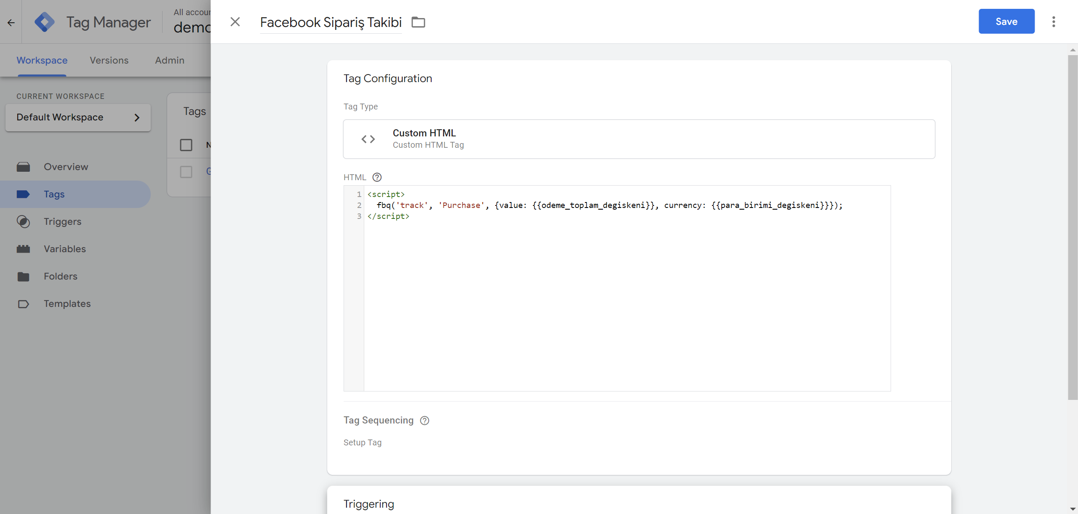Image resolution: width=1078 pixels, height=514 pixels.
Task: Click the Default Workspace chevron arrow
Action: pyautogui.click(x=137, y=117)
